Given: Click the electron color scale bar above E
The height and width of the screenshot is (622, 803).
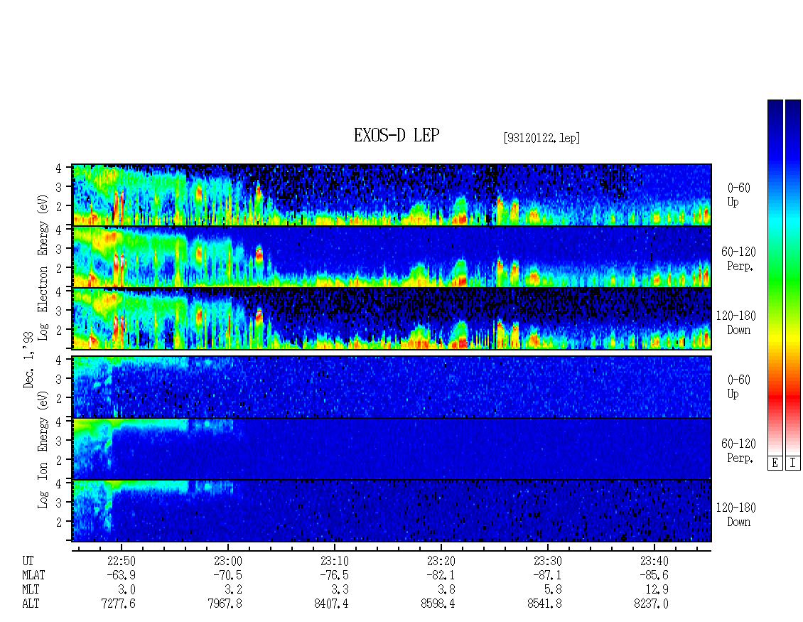Looking at the screenshot, I should 775,277.
